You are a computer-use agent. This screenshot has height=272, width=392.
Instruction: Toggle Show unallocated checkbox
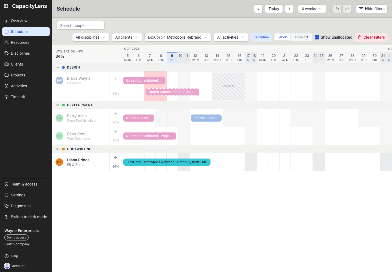[x=317, y=37]
